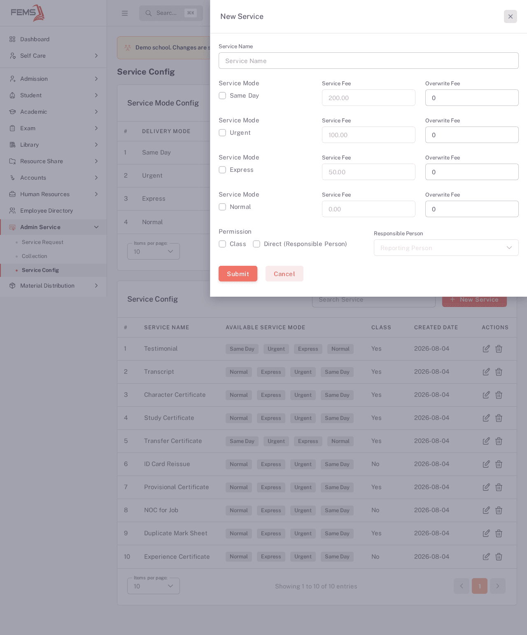Click the edit icon for Testimonial

(x=486, y=349)
